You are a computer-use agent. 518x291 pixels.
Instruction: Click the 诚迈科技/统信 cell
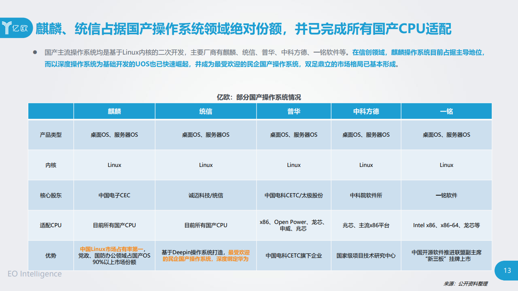pos(206,195)
